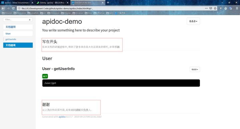Open the Blog bookmarks folder
Image resolution: width=240 pixels, height=129 pixels.
point(88,13)
